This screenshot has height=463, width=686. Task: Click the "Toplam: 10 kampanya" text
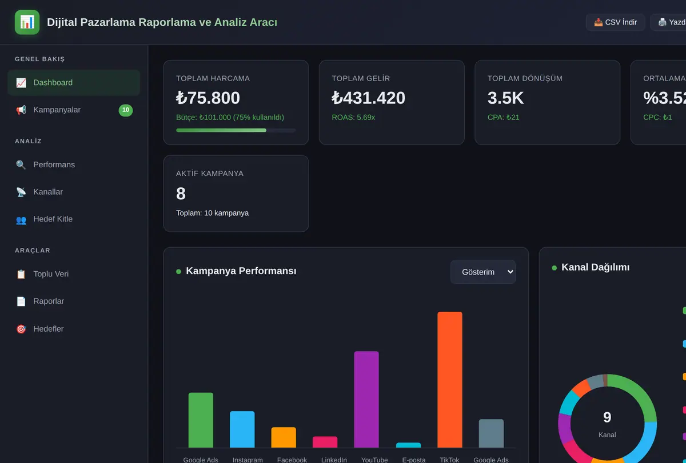213,213
